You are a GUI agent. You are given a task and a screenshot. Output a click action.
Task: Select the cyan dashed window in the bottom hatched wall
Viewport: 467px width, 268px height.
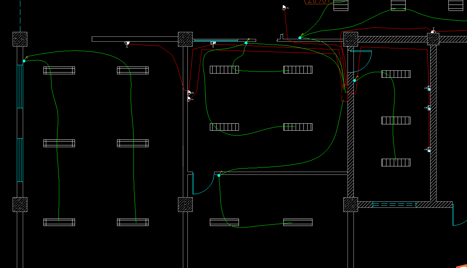point(394,204)
